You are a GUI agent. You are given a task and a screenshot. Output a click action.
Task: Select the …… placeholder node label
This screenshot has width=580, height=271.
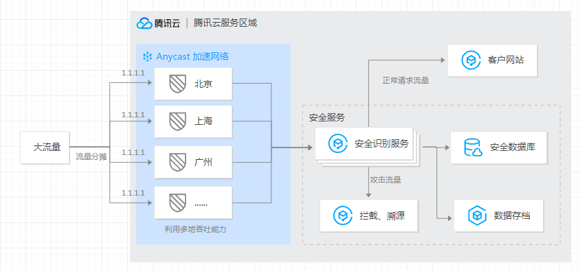[x=201, y=204]
